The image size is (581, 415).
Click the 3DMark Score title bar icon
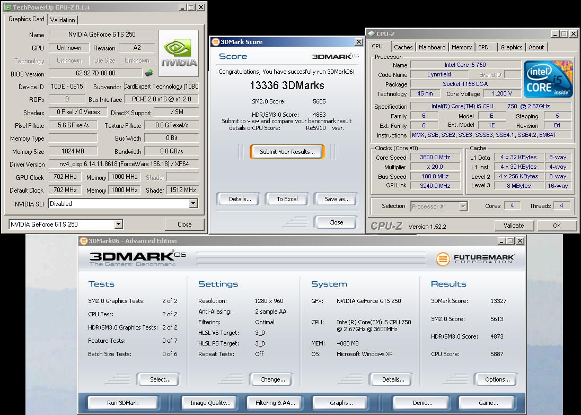pos(215,42)
